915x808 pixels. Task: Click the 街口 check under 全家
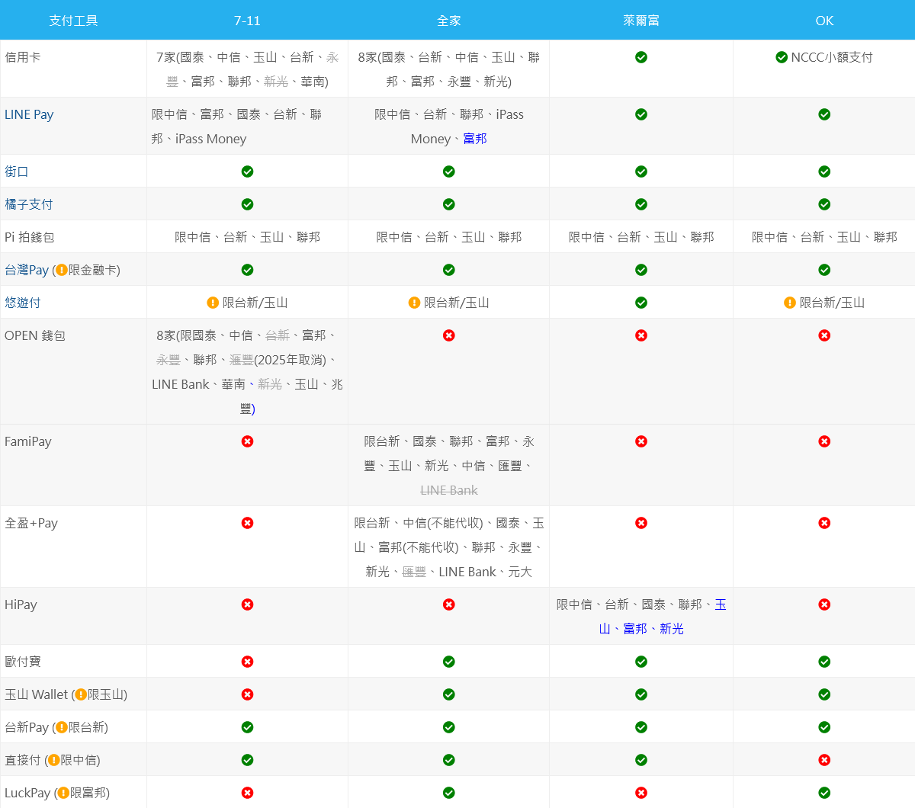coord(449,172)
